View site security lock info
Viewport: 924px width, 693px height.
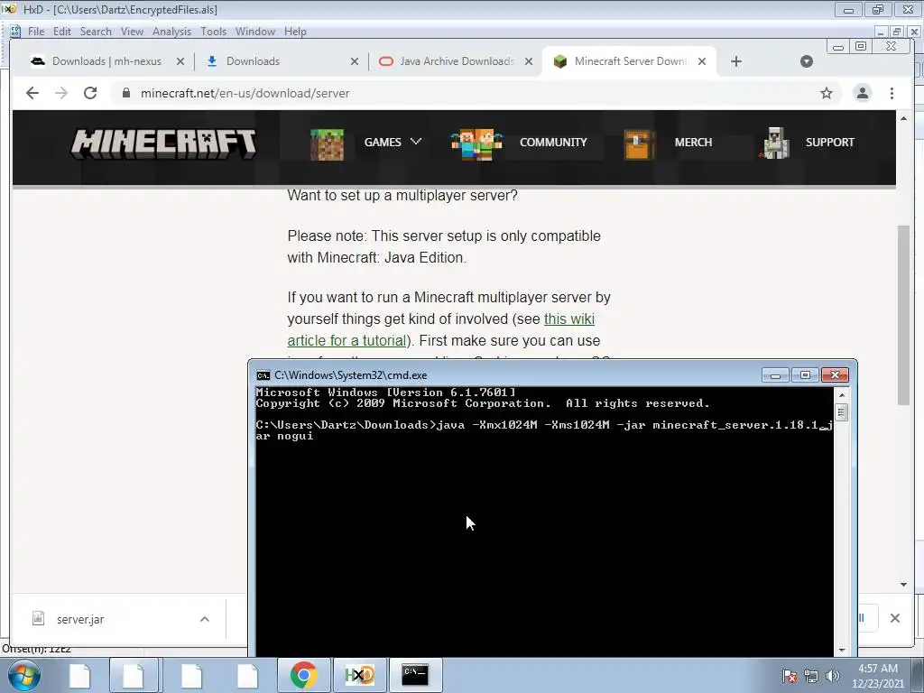pyautogui.click(x=125, y=93)
